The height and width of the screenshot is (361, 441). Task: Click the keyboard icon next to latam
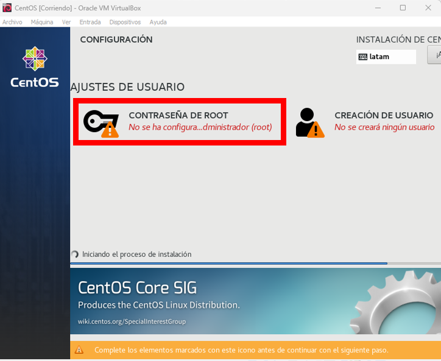(363, 57)
